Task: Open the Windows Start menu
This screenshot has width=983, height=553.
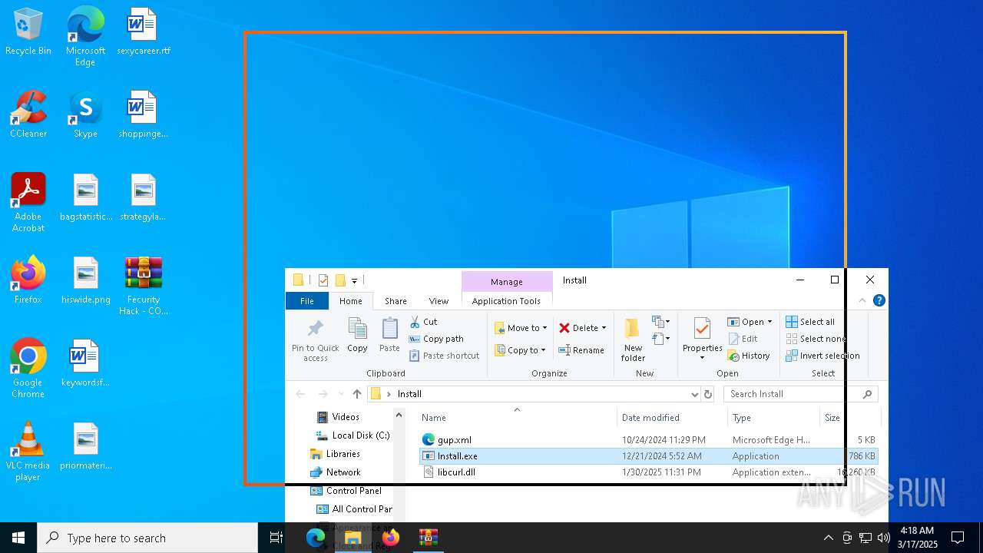Action: [18, 538]
